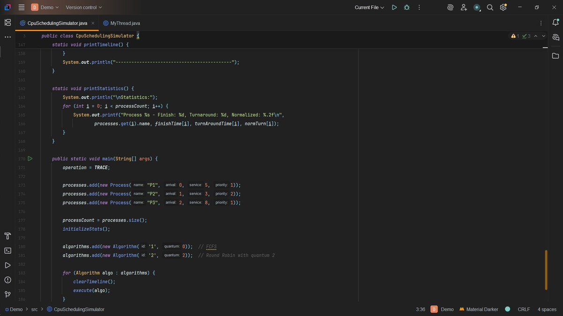563x316 pixels.
Task: Click "P1" string in processes.add call
Action: pos(152,185)
